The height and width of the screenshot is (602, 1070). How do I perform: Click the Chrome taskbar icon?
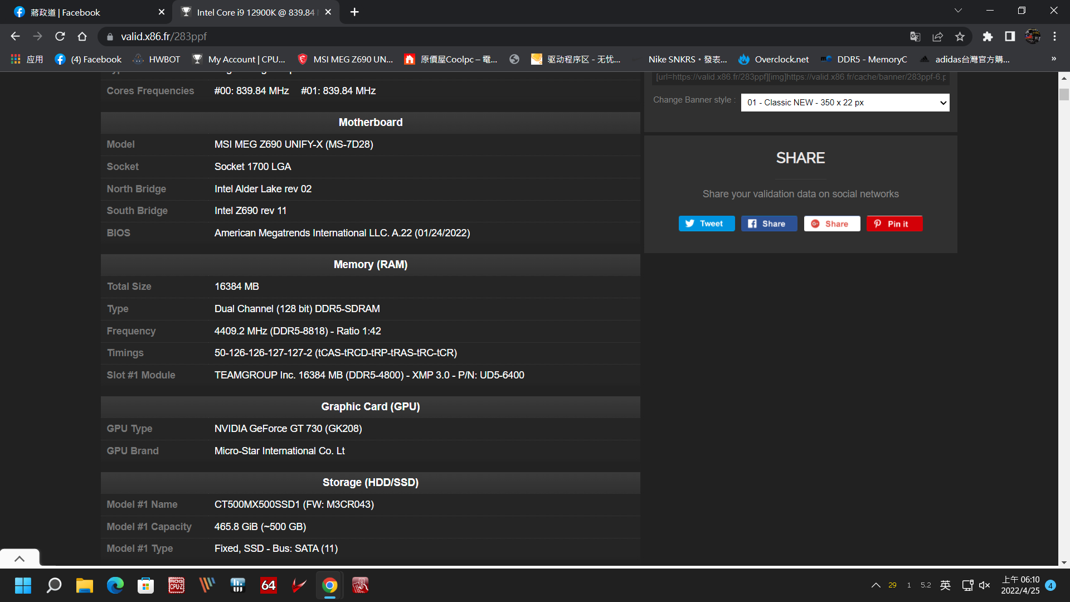tap(330, 585)
